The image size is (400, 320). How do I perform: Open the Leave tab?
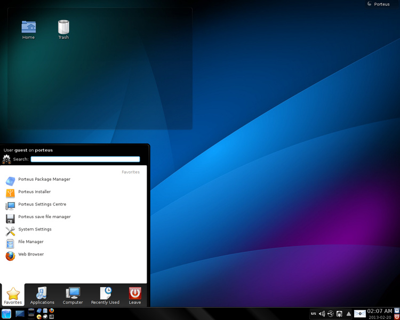(x=135, y=295)
